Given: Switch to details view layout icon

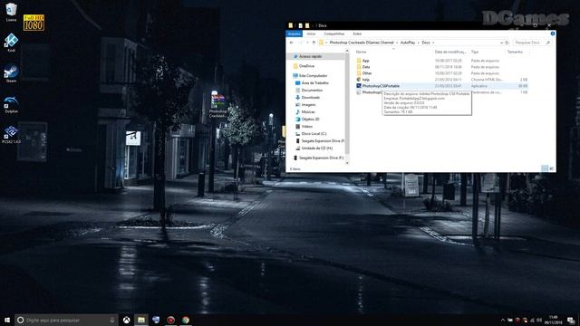Looking at the screenshot, I should 544,168.
